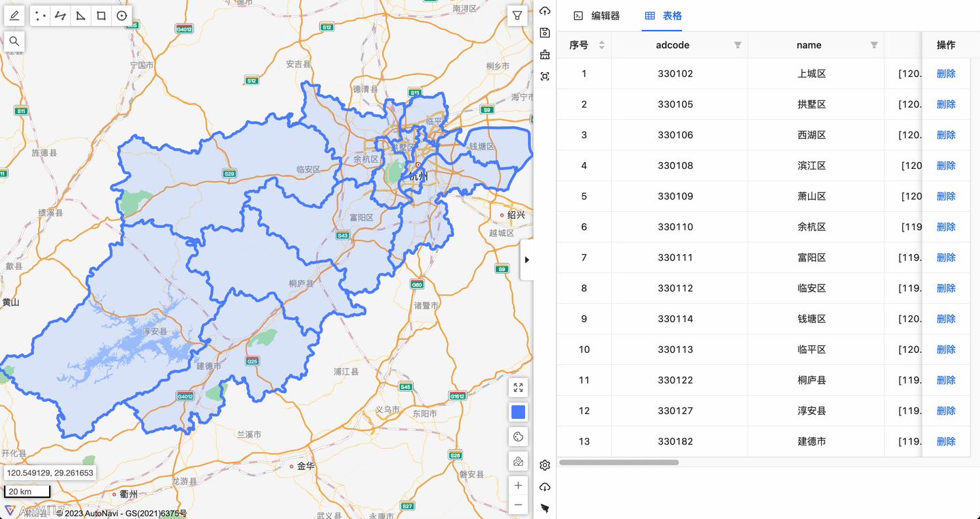Screen dimensions: 980x519
Task: Clear the map data with the broom icon
Action: 544,54
